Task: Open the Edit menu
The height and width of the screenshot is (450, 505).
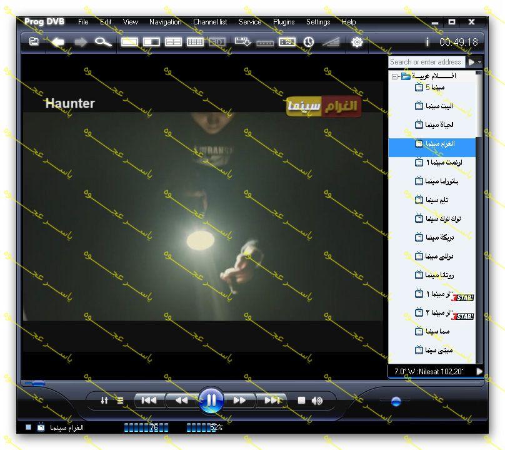Action: click(106, 22)
